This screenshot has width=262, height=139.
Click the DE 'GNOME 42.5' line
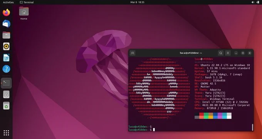(205, 83)
